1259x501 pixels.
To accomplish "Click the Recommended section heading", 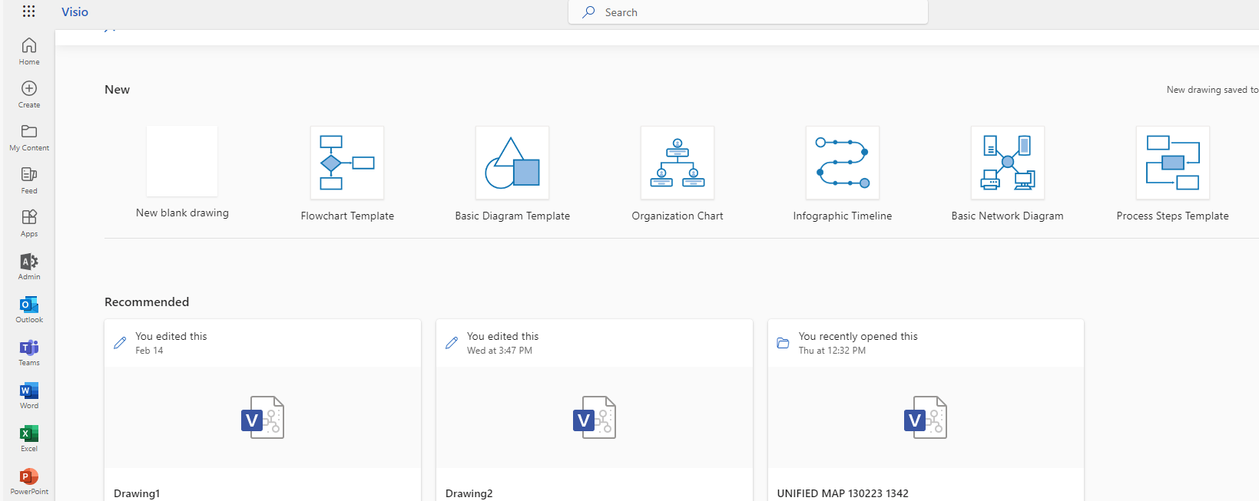I will [147, 302].
